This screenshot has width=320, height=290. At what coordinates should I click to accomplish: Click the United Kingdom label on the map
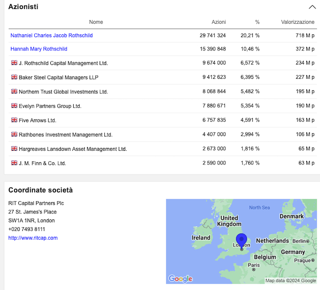(229, 221)
